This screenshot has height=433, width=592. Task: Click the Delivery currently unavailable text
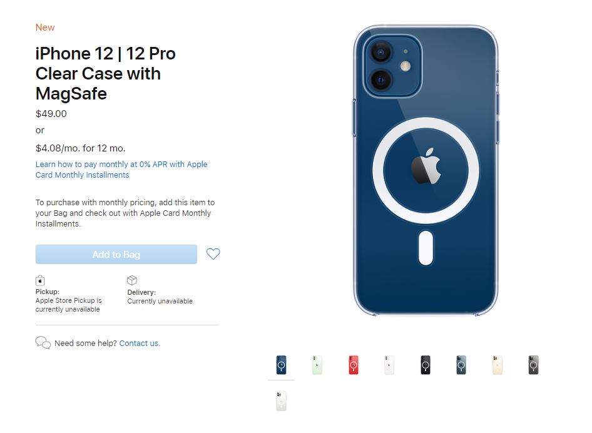[x=160, y=301]
